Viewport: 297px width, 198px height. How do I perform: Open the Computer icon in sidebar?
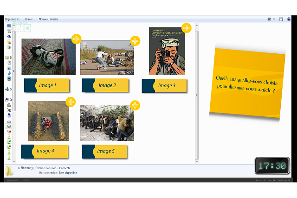point(7,100)
